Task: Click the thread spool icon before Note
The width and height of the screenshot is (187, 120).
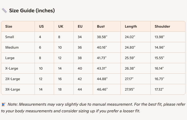Action: click(4, 104)
